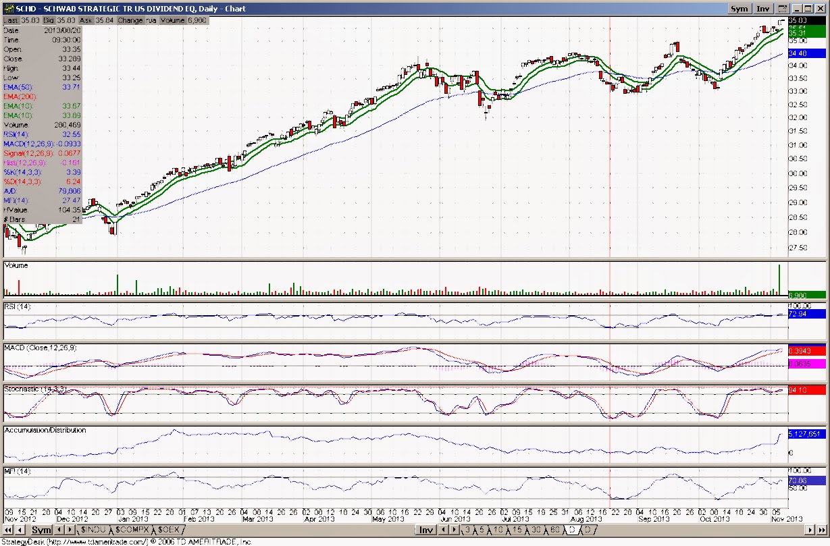Click the bottom-left Sym button
Screen dimensions: 830x546
[x=41, y=530]
